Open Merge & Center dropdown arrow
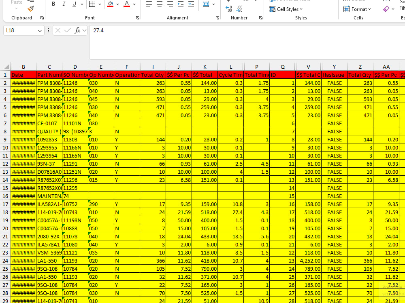The width and height of the screenshot is (405, 303). [213, 4]
